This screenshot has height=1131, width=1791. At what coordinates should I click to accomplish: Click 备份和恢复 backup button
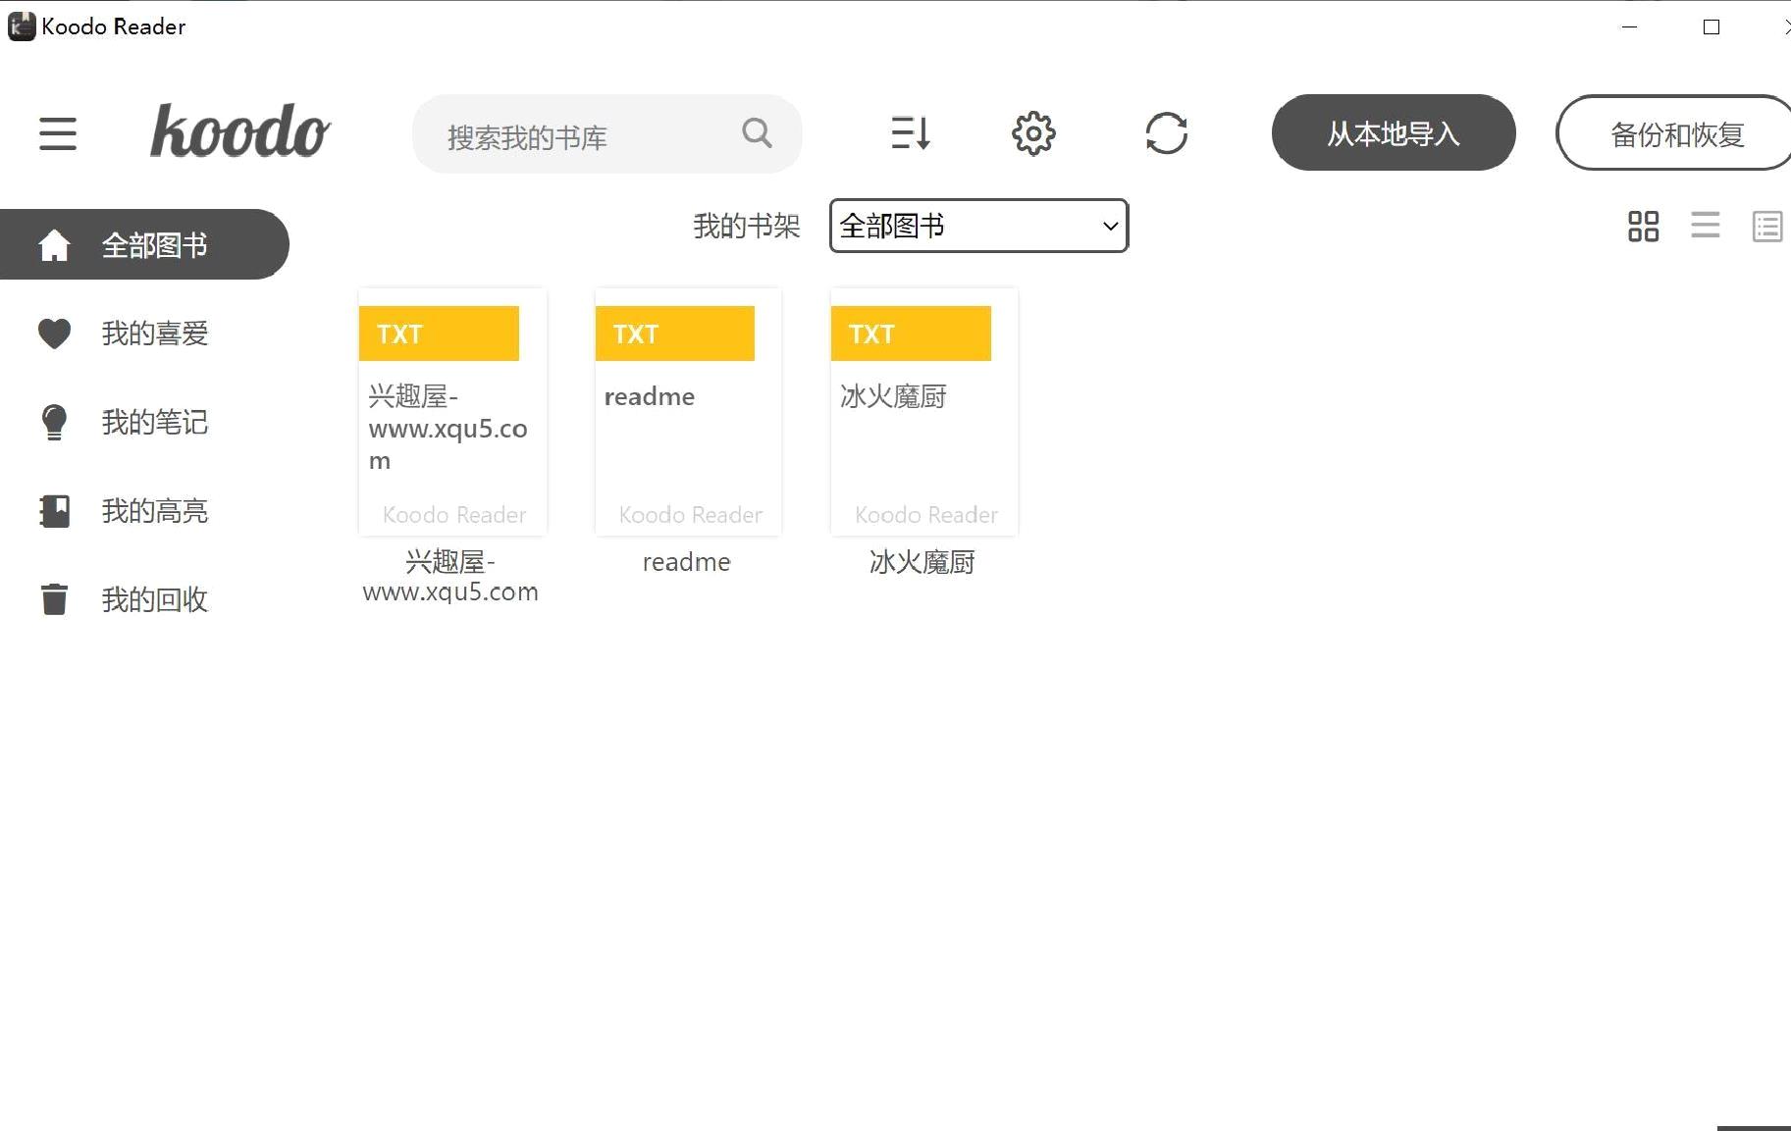(x=1674, y=132)
